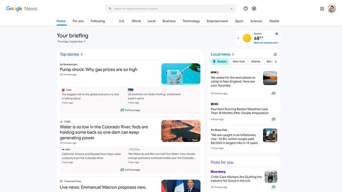Open Full Coverage under gas prices story
The width and height of the screenshot is (342, 192).
130,110
